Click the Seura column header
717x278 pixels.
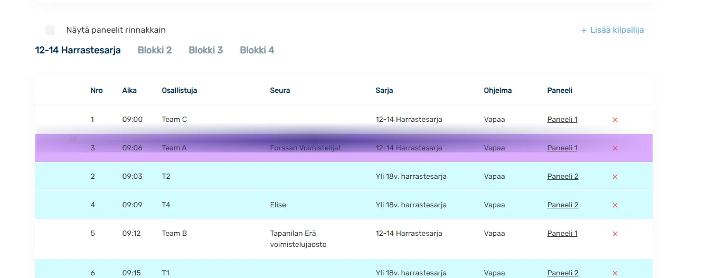coord(280,90)
